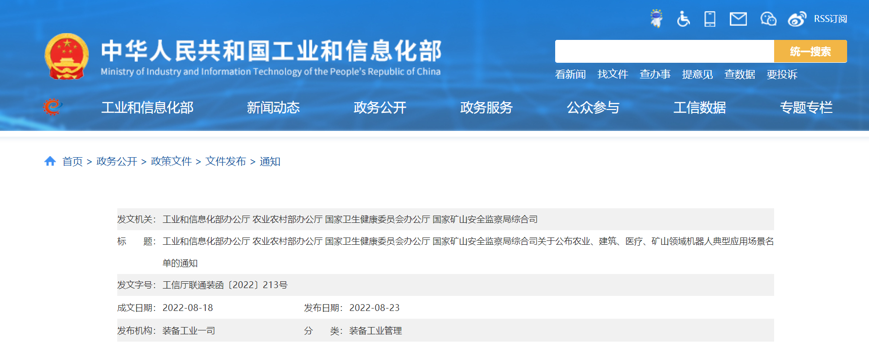Click the 看新闻 quick link
This screenshot has height=364, width=869.
pyautogui.click(x=570, y=74)
